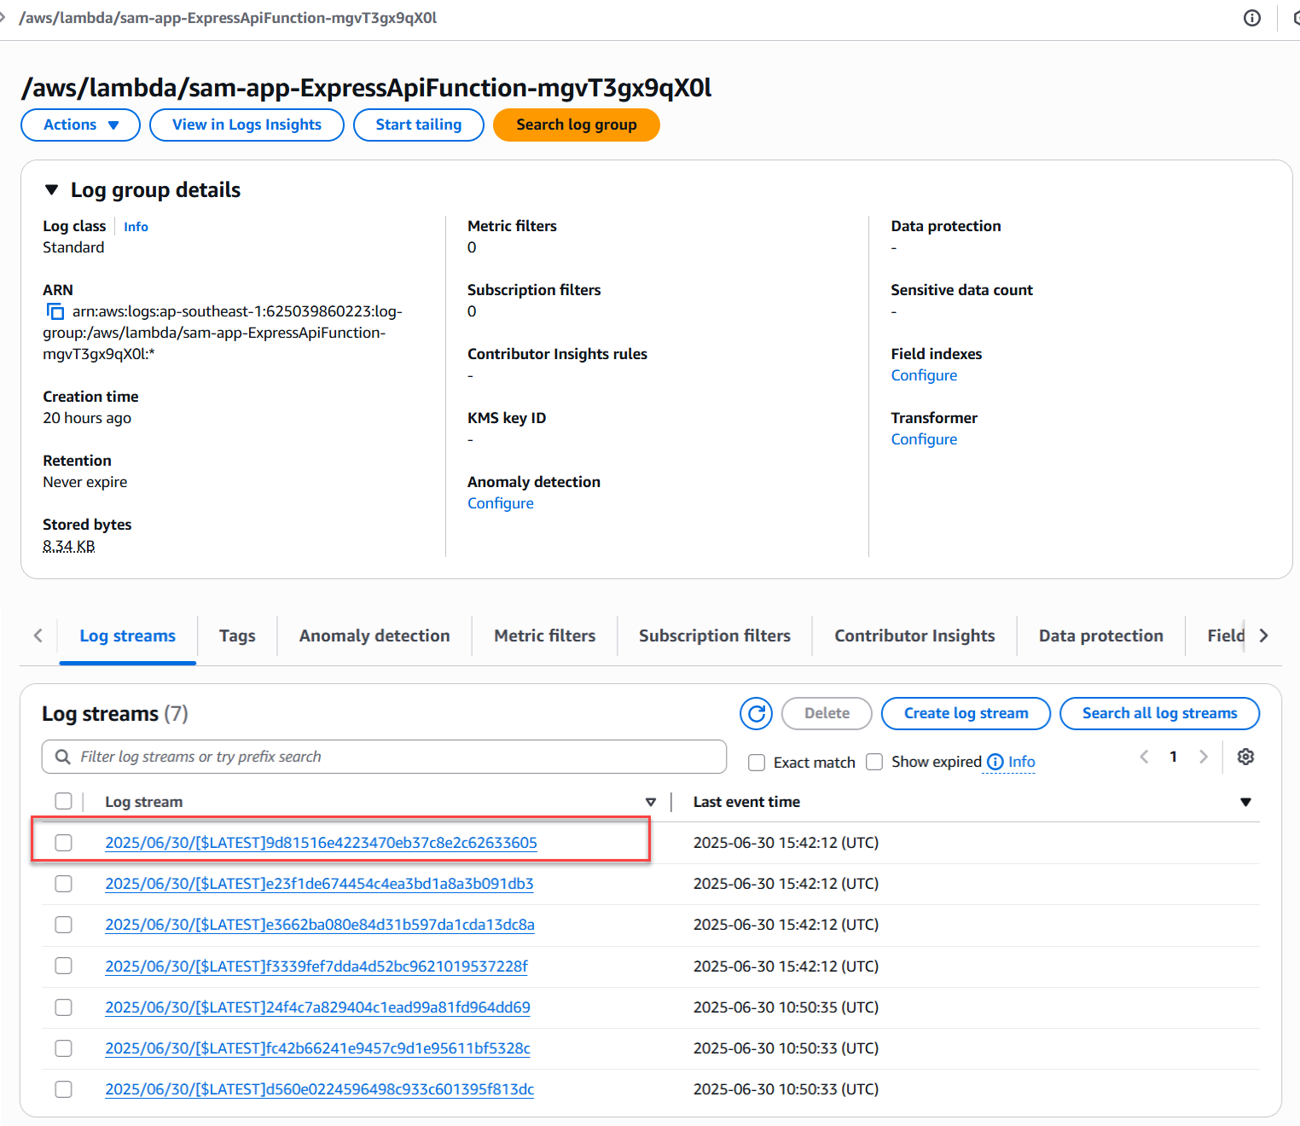This screenshot has width=1300, height=1126.
Task: Click the Search log group button
Action: coord(577,125)
